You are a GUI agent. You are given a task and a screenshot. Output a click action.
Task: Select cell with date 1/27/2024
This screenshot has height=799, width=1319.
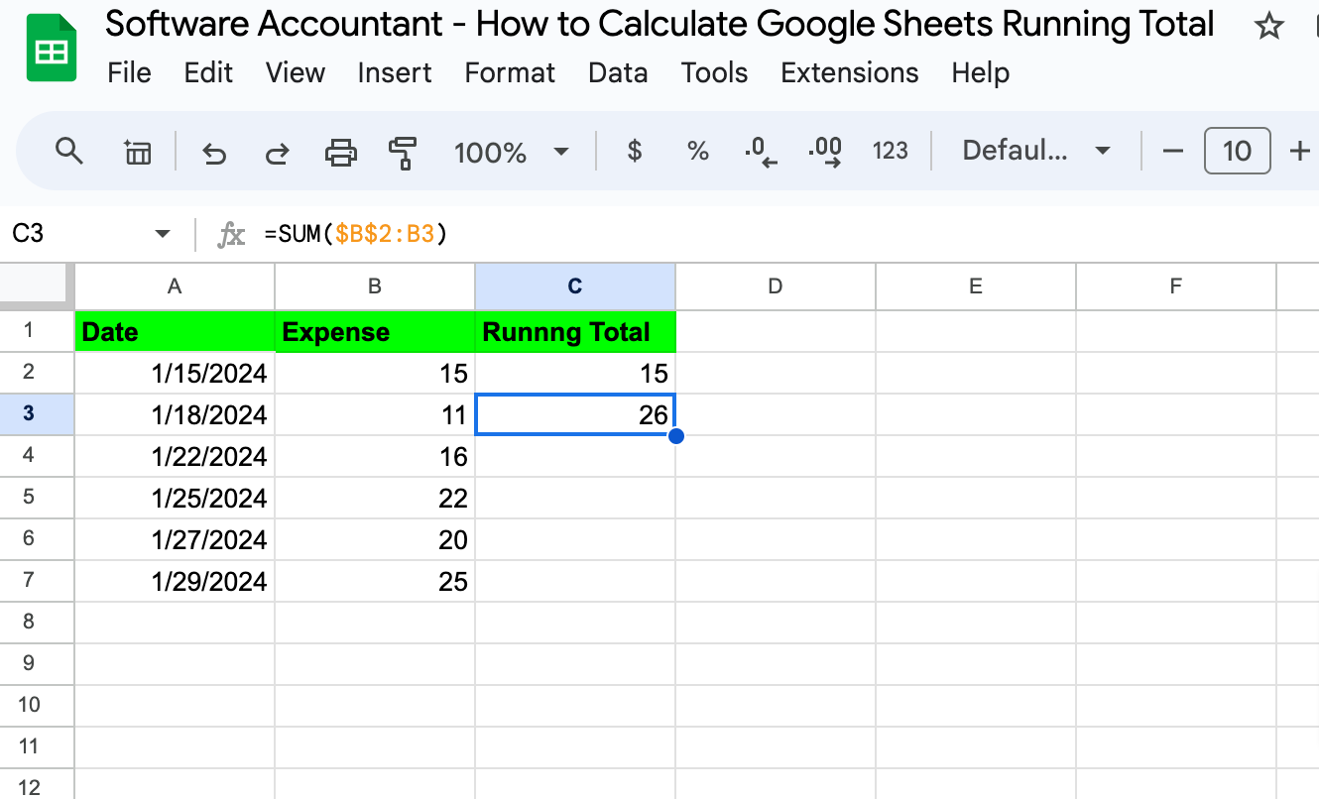[x=175, y=539]
